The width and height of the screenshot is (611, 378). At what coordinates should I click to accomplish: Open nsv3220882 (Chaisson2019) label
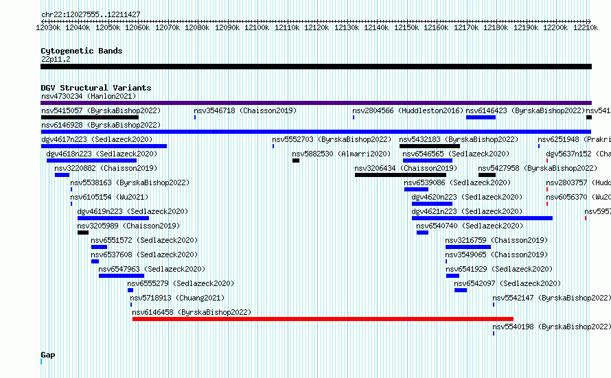(106, 168)
